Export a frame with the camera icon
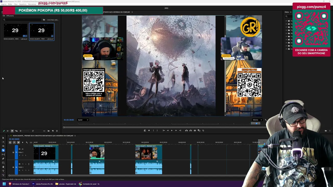 click(195, 130)
